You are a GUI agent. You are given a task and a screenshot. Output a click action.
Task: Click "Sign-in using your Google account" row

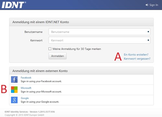81,100
